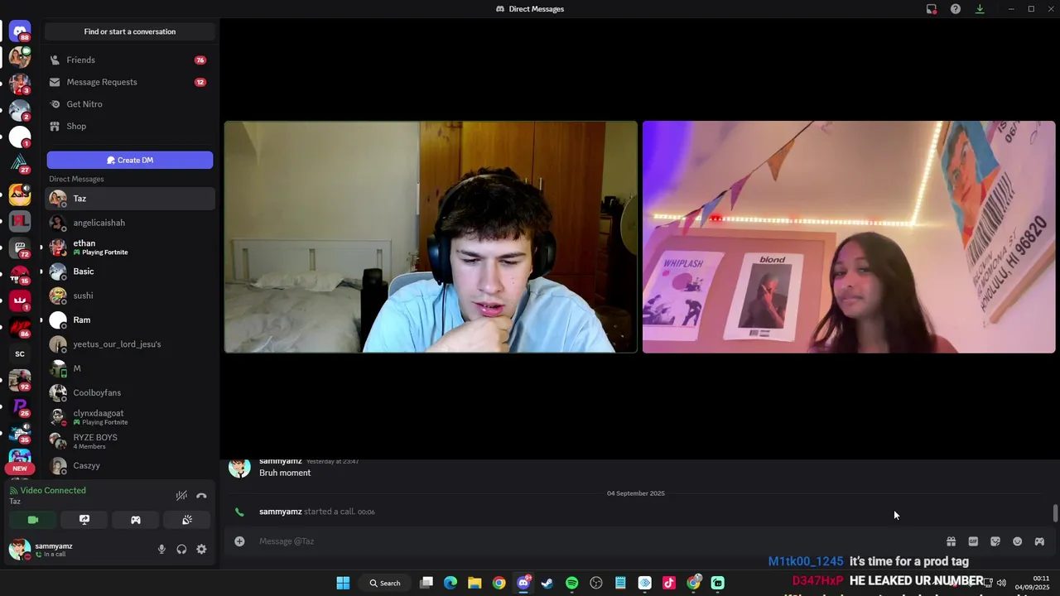Open the sticker picker
The width and height of the screenshot is (1060, 596).
point(995,541)
